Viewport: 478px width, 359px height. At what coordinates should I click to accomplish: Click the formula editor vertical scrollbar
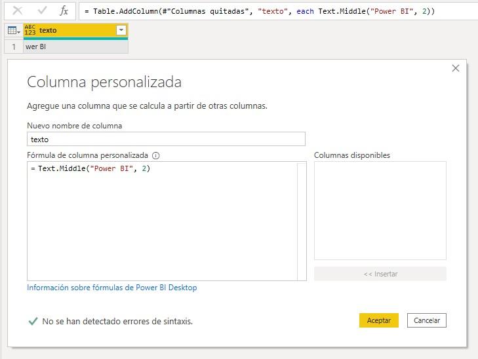click(302, 221)
